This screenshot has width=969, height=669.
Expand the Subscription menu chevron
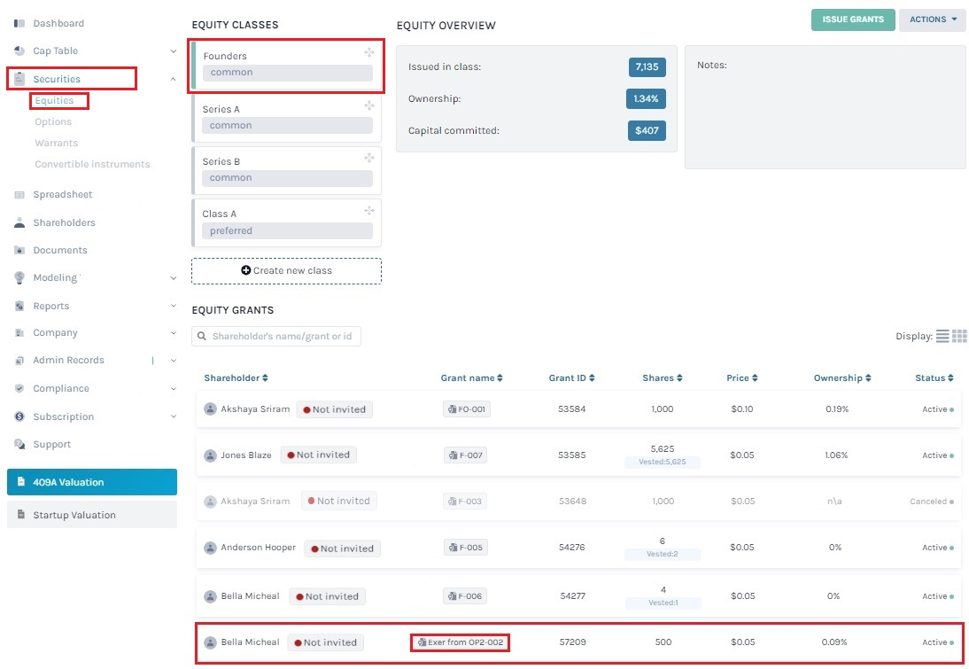tap(173, 416)
